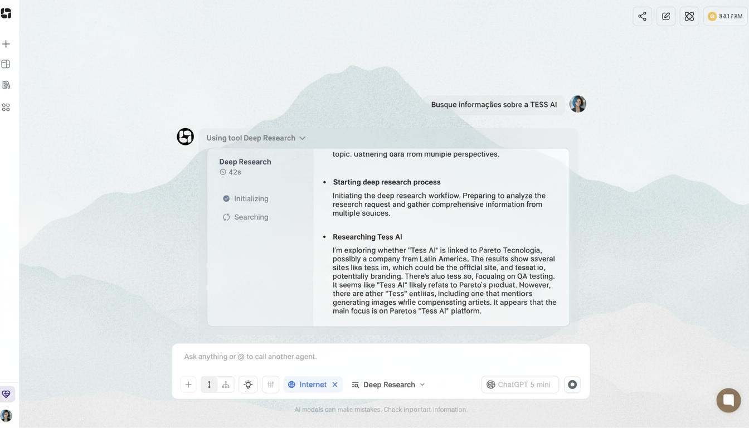Screen dimensions: 749x428
Task: Open the apps grid icon in sidebar
Action: 6,107
